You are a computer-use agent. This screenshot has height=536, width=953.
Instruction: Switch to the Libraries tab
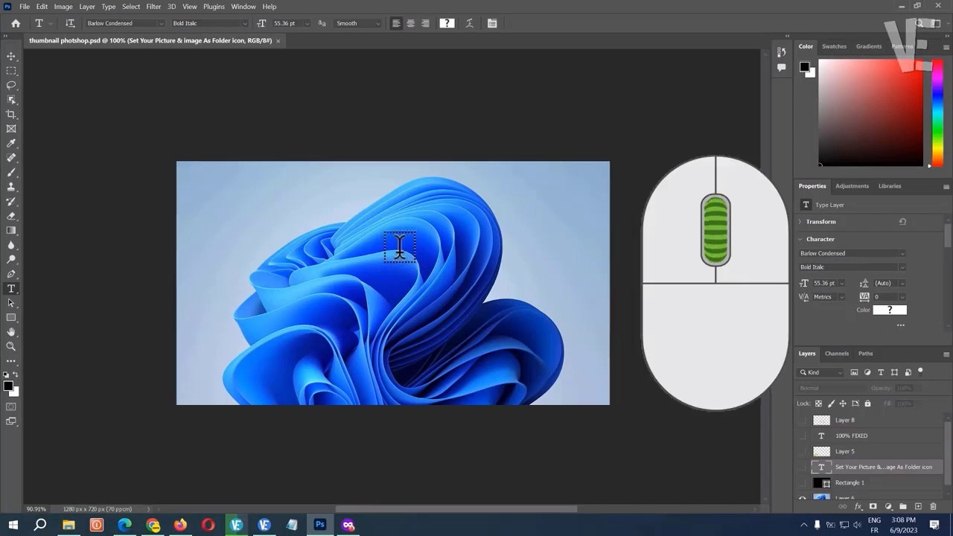(x=890, y=186)
